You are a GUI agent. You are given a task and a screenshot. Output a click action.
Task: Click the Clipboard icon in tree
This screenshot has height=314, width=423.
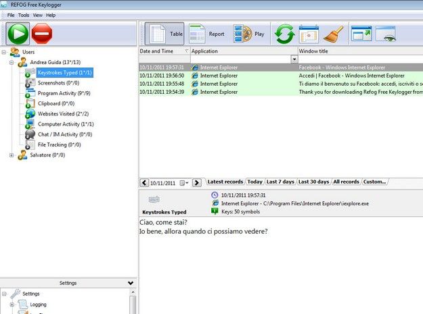[30, 103]
